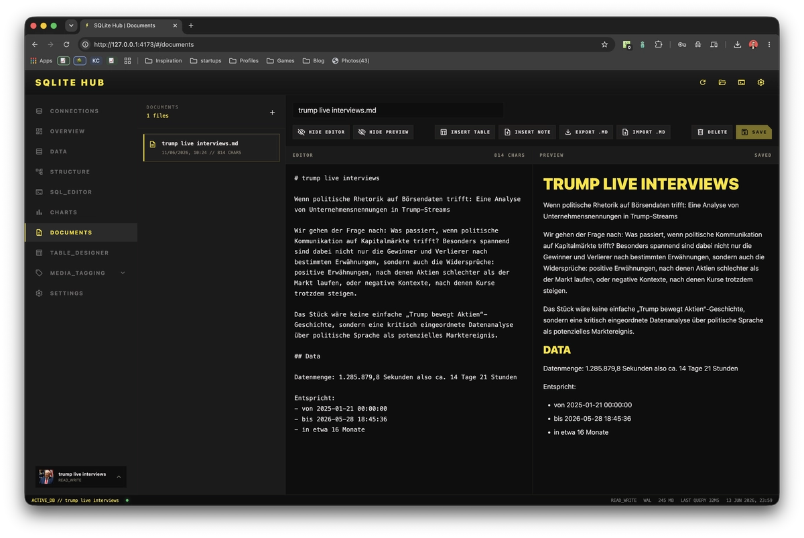
Task: Open Chrome downloads icon
Action: click(x=737, y=44)
